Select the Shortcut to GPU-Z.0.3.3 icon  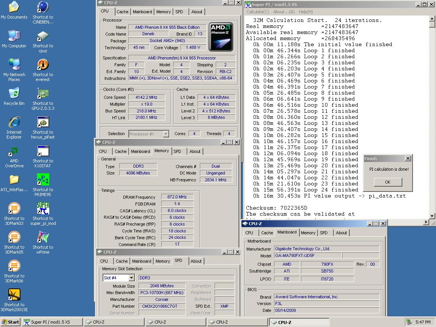(43, 99)
